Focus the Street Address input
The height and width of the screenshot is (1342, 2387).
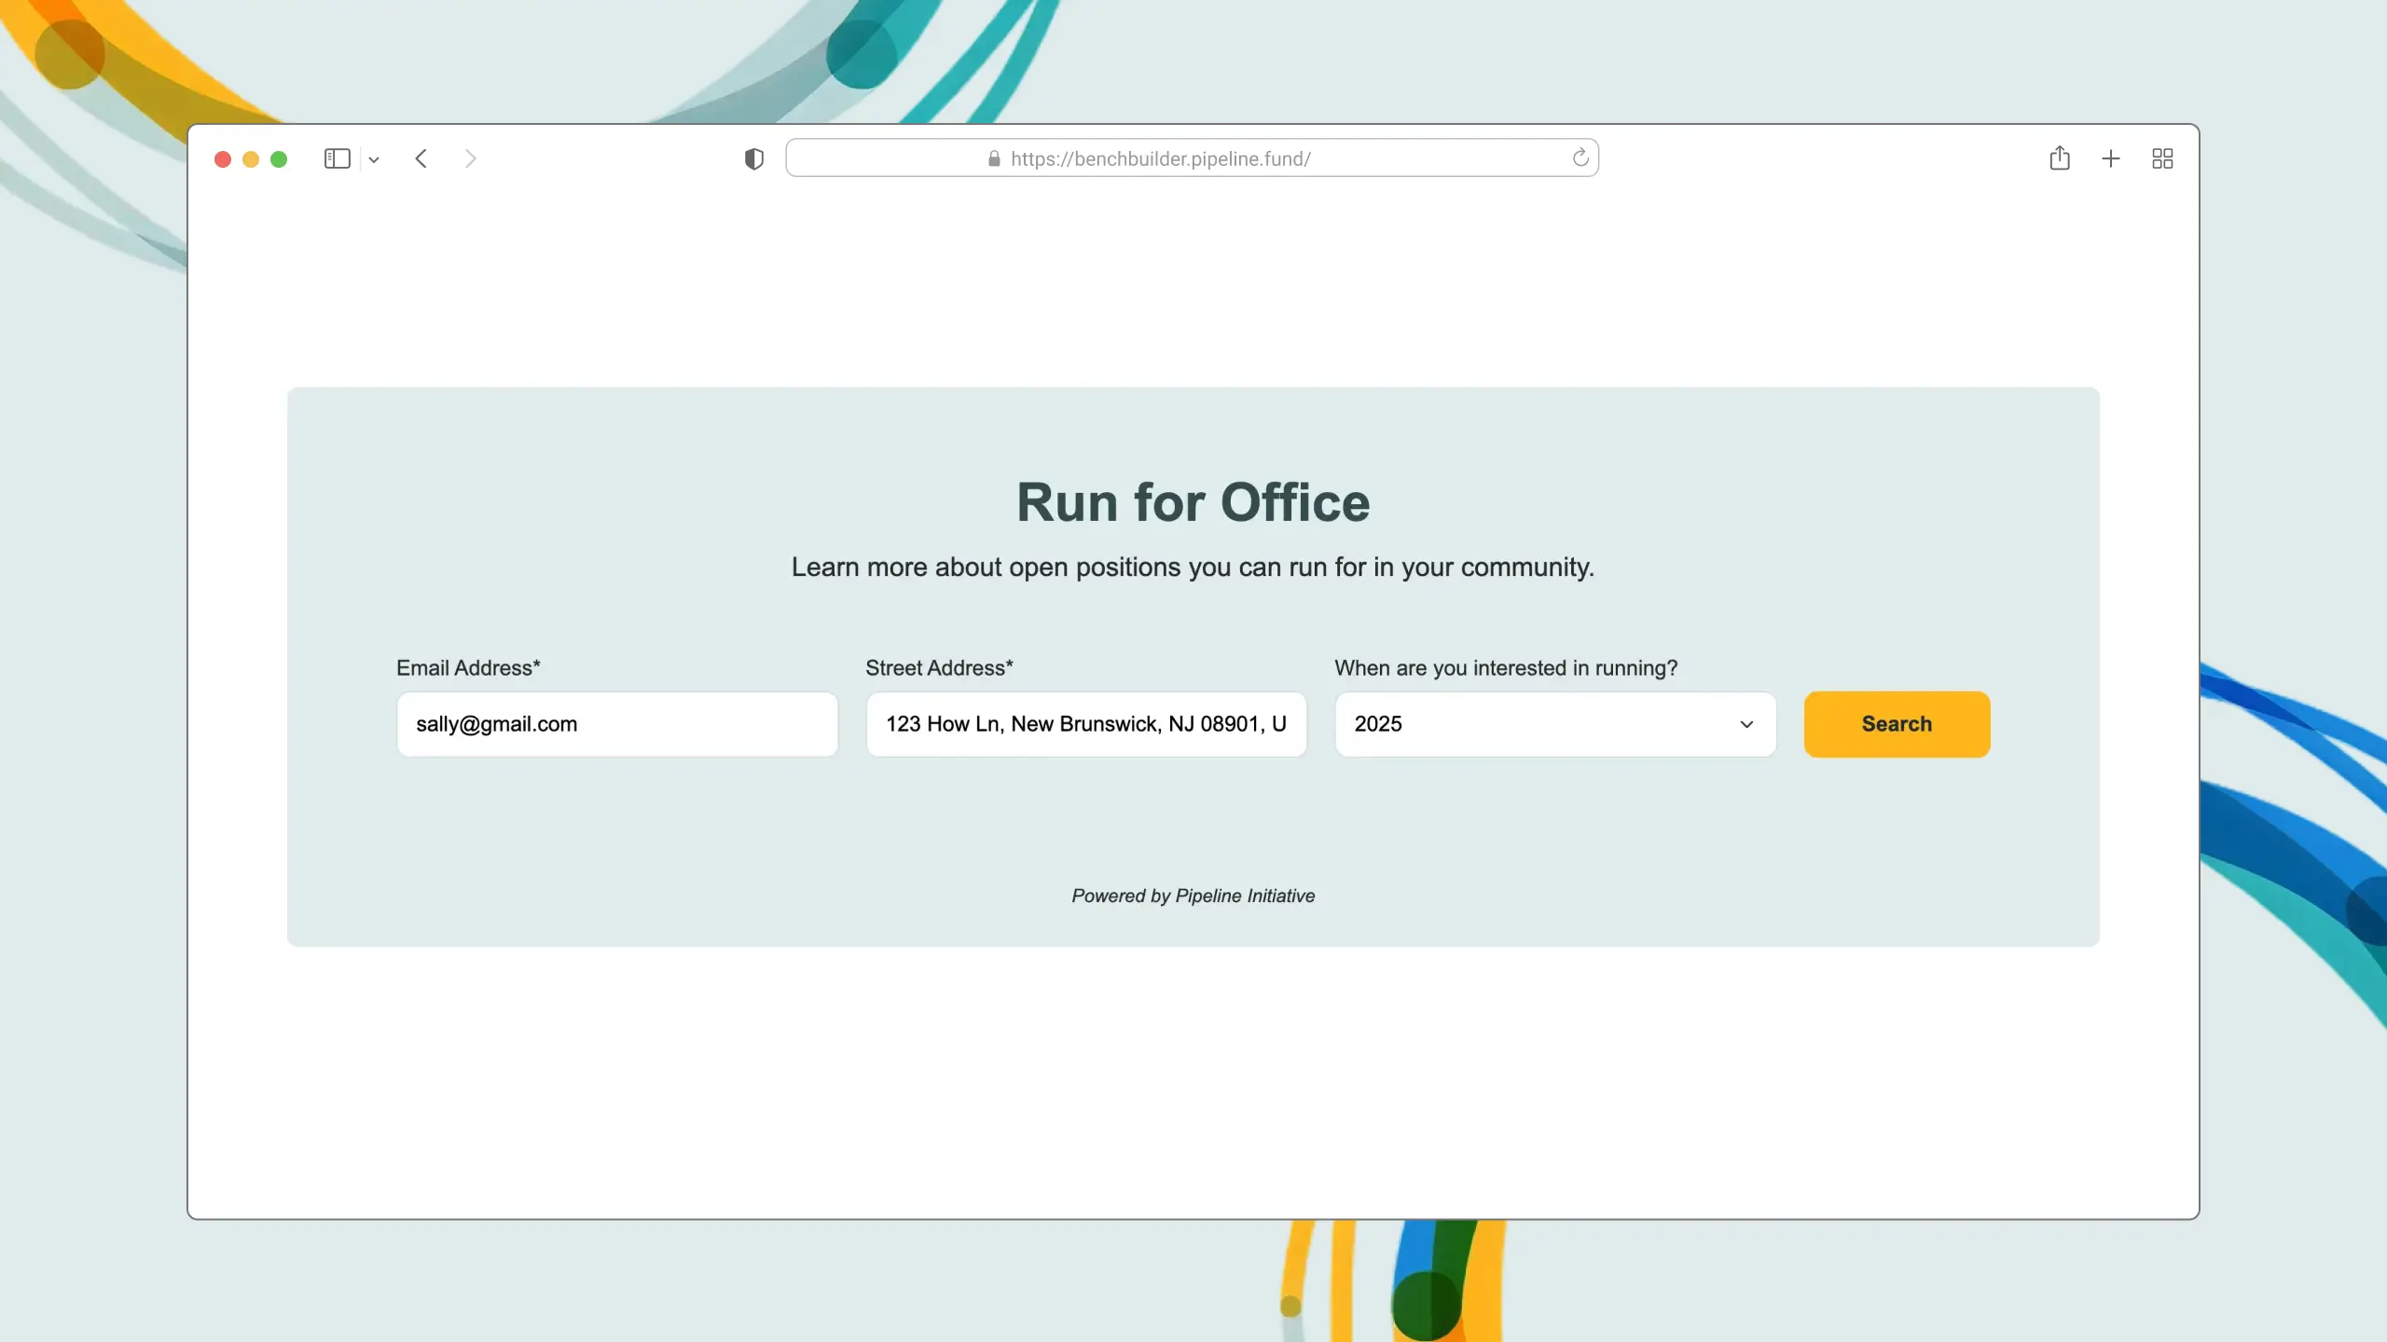tap(1085, 724)
